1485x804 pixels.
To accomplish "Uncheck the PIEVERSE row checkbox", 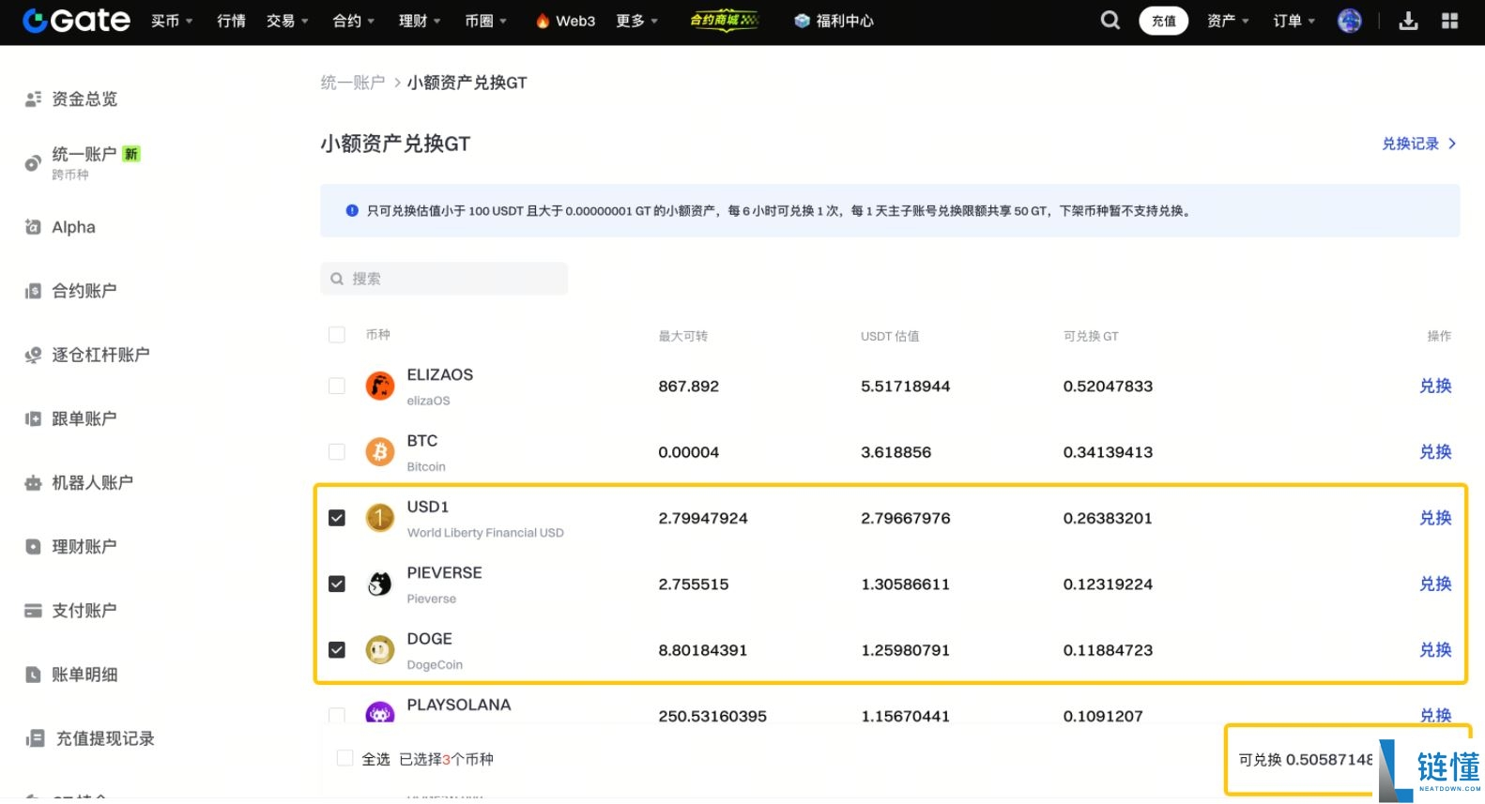I will coord(337,584).
